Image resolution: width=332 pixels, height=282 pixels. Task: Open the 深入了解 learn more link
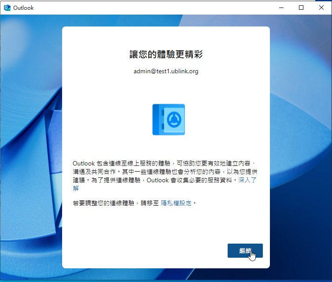tap(247, 180)
